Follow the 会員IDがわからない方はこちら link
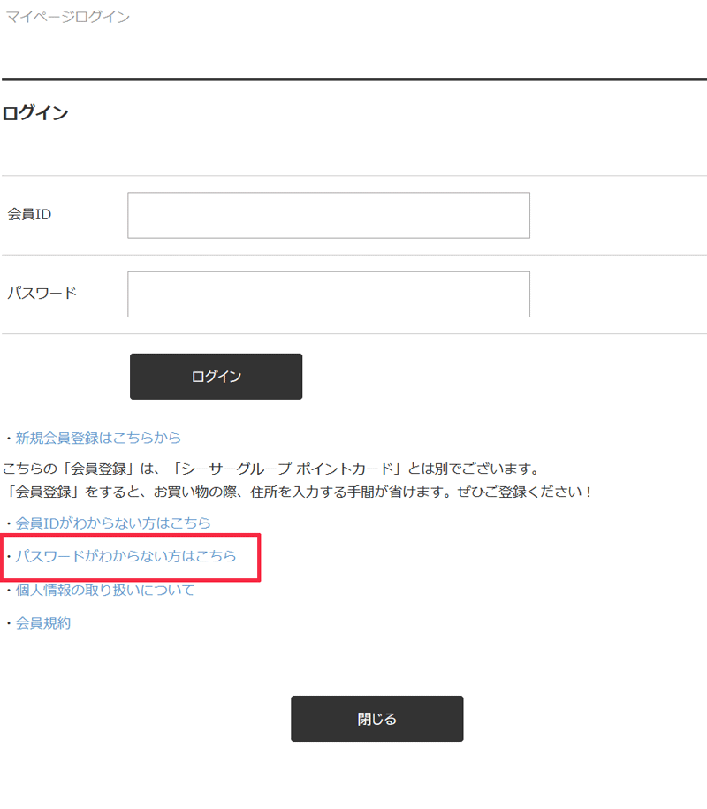Screen dimensions: 707x809 pos(113,523)
